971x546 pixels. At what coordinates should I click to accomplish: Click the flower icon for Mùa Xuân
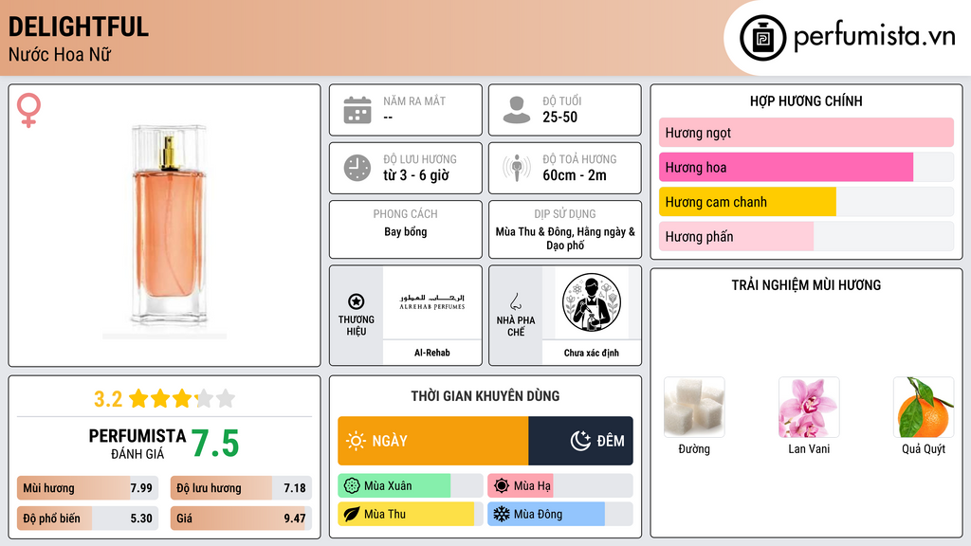(352, 486)
